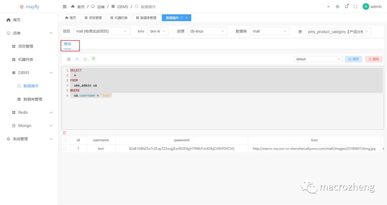The image size is (387, 205).
Task: Check the select-all checkbox in table header
Action: [x=65, y=140]
